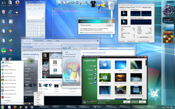The height and width of the screenshot is (109, 175).
Task: Expand the Recent Items submenu arrow
Action: (x=36, y=78)
